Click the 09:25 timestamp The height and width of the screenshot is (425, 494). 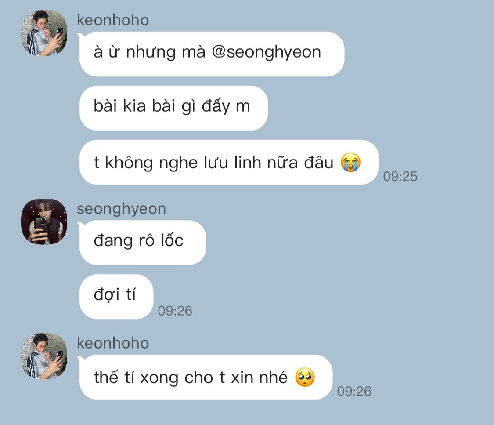pyautogui.click(x=400, y=176)
